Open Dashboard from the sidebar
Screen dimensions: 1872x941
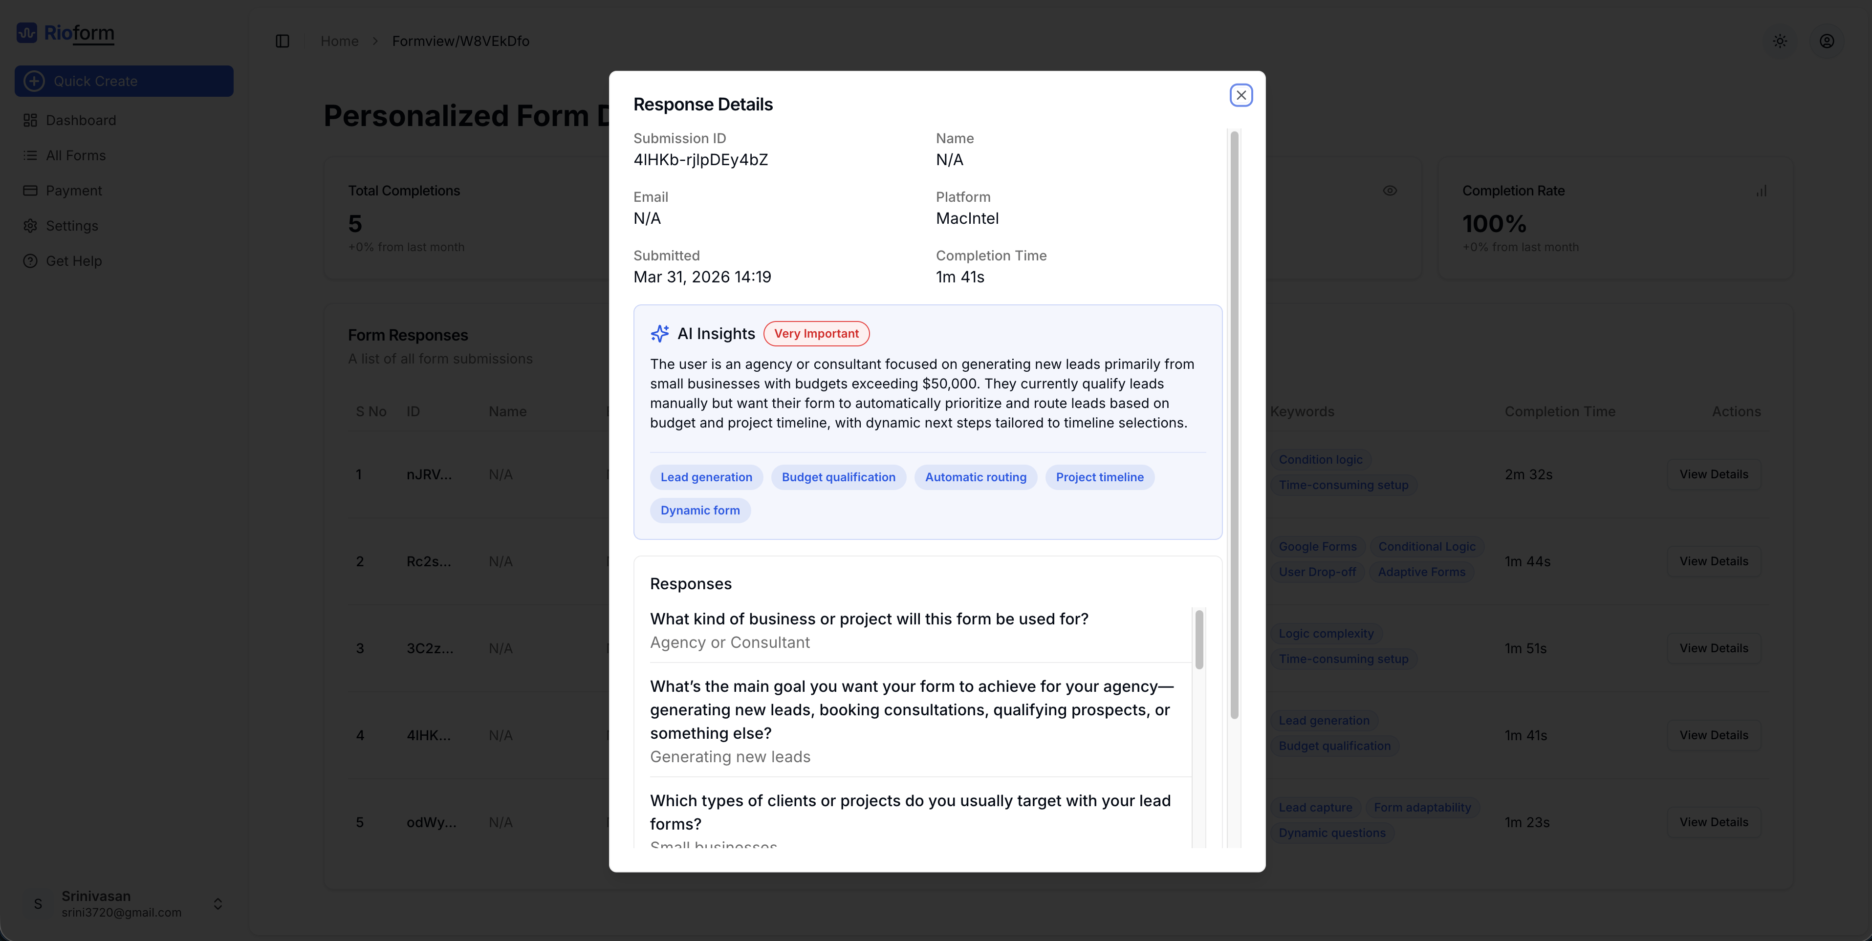click(81, 121)
